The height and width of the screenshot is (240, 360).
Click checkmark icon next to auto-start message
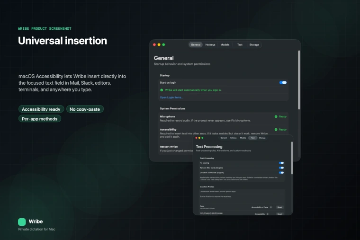pyautogui.click(x=162, y=89)
